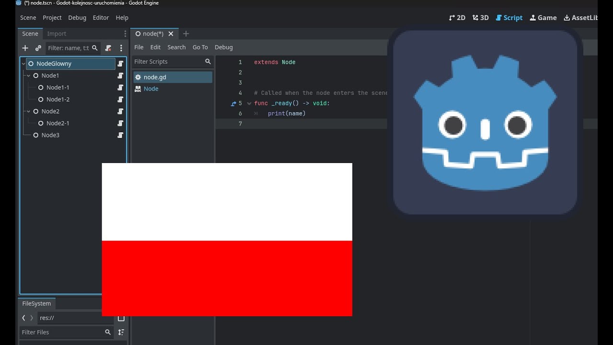The image size is (613, 345).
Task: Place the cursor on extends Node line
Action: click(x=275, y=62)
